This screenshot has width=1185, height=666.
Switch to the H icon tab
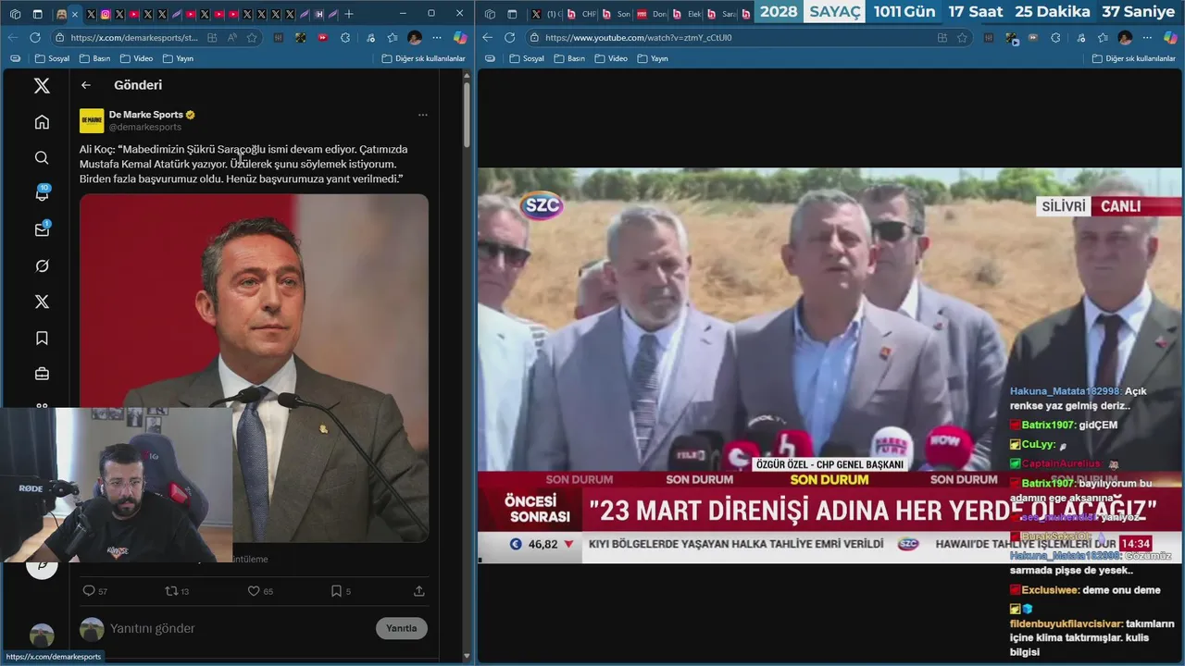(x=319, y=14)
